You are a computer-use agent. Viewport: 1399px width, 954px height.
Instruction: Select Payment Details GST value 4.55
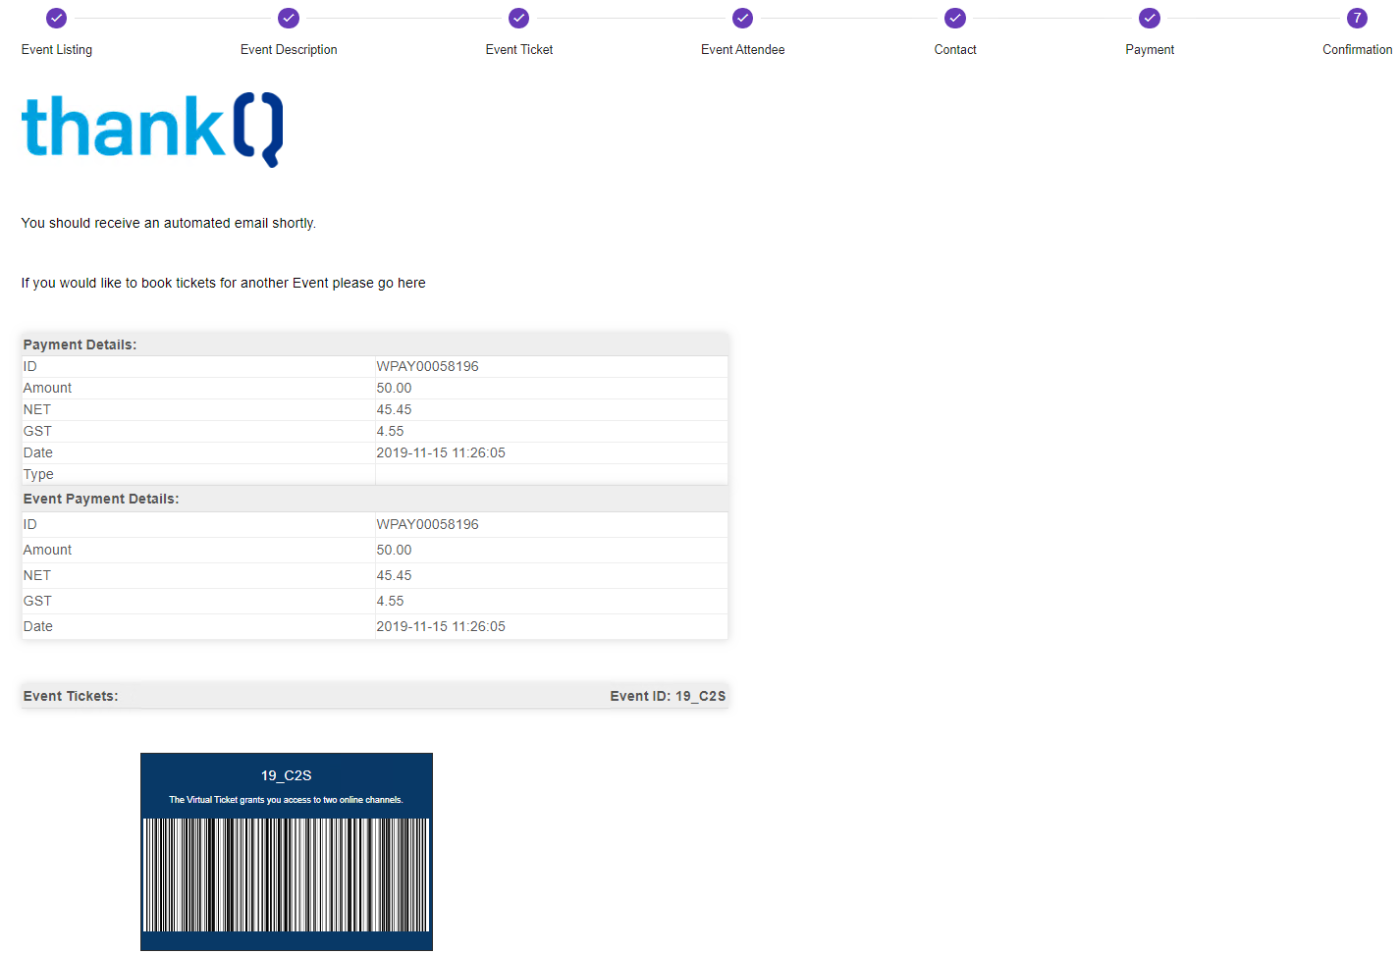[391, 431]
